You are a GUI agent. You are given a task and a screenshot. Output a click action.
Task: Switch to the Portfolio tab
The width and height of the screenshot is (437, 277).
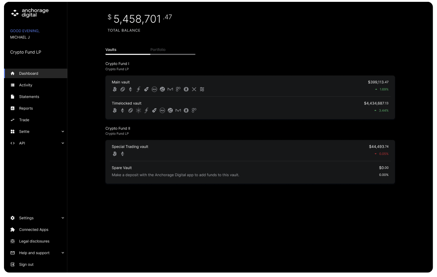coord(158,50)
